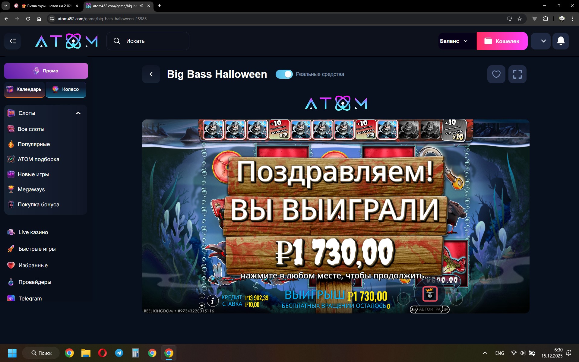This screenshot has height=362, width=579.
Task: Open game info with the i icon
Action: point(213,300)
